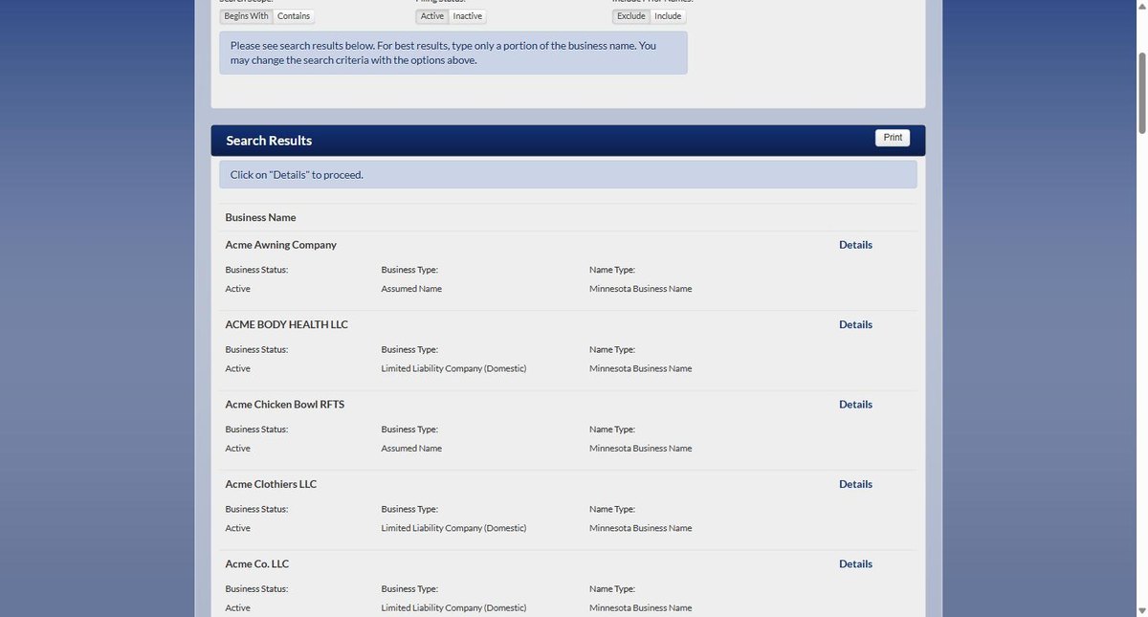The height and width of the screenshot is (617, 1148).
Task: Click Minnesota Business Name under ACME BODY HEALTH
Action: pos(641,368)
